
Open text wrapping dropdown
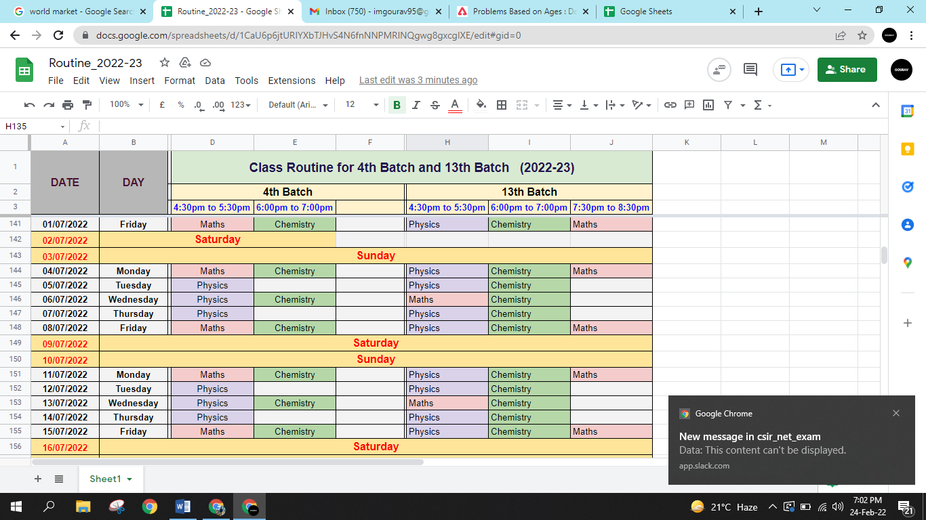click(615, 105)
